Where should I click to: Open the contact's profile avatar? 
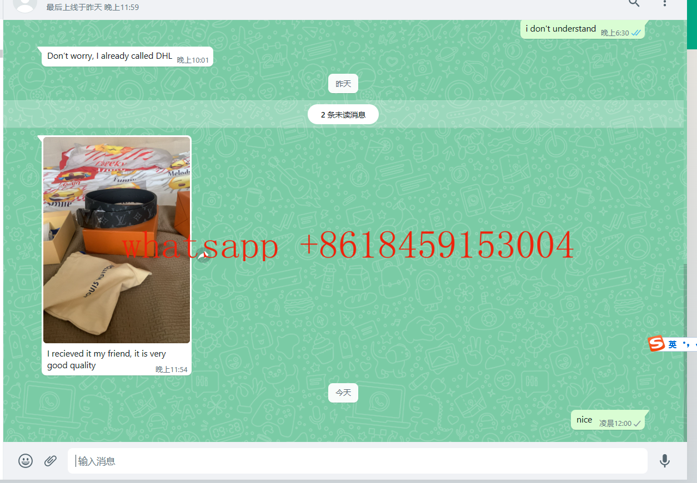(x=25, y=4)
